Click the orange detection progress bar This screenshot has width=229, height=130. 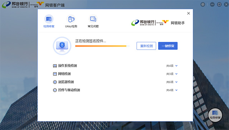click(102, 46)
